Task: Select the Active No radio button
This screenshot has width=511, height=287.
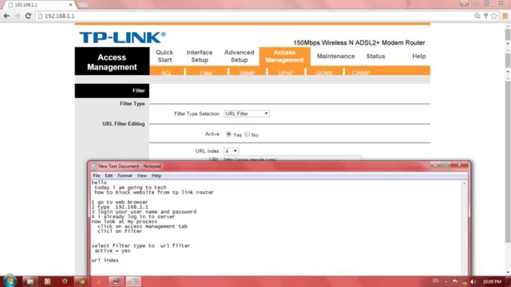Action: coord(247,134)
